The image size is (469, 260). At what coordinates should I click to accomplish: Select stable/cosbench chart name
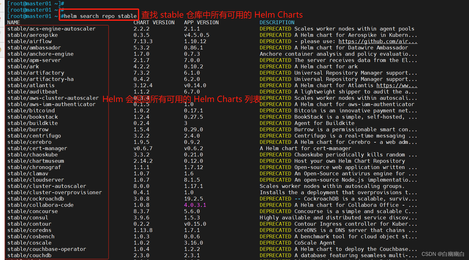tap(31, 236)
